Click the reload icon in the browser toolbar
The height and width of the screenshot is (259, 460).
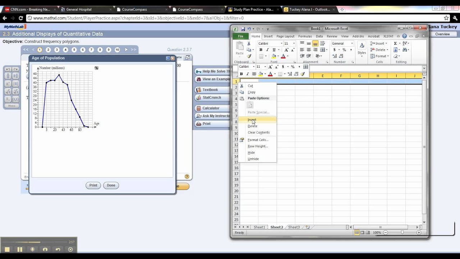20,18
